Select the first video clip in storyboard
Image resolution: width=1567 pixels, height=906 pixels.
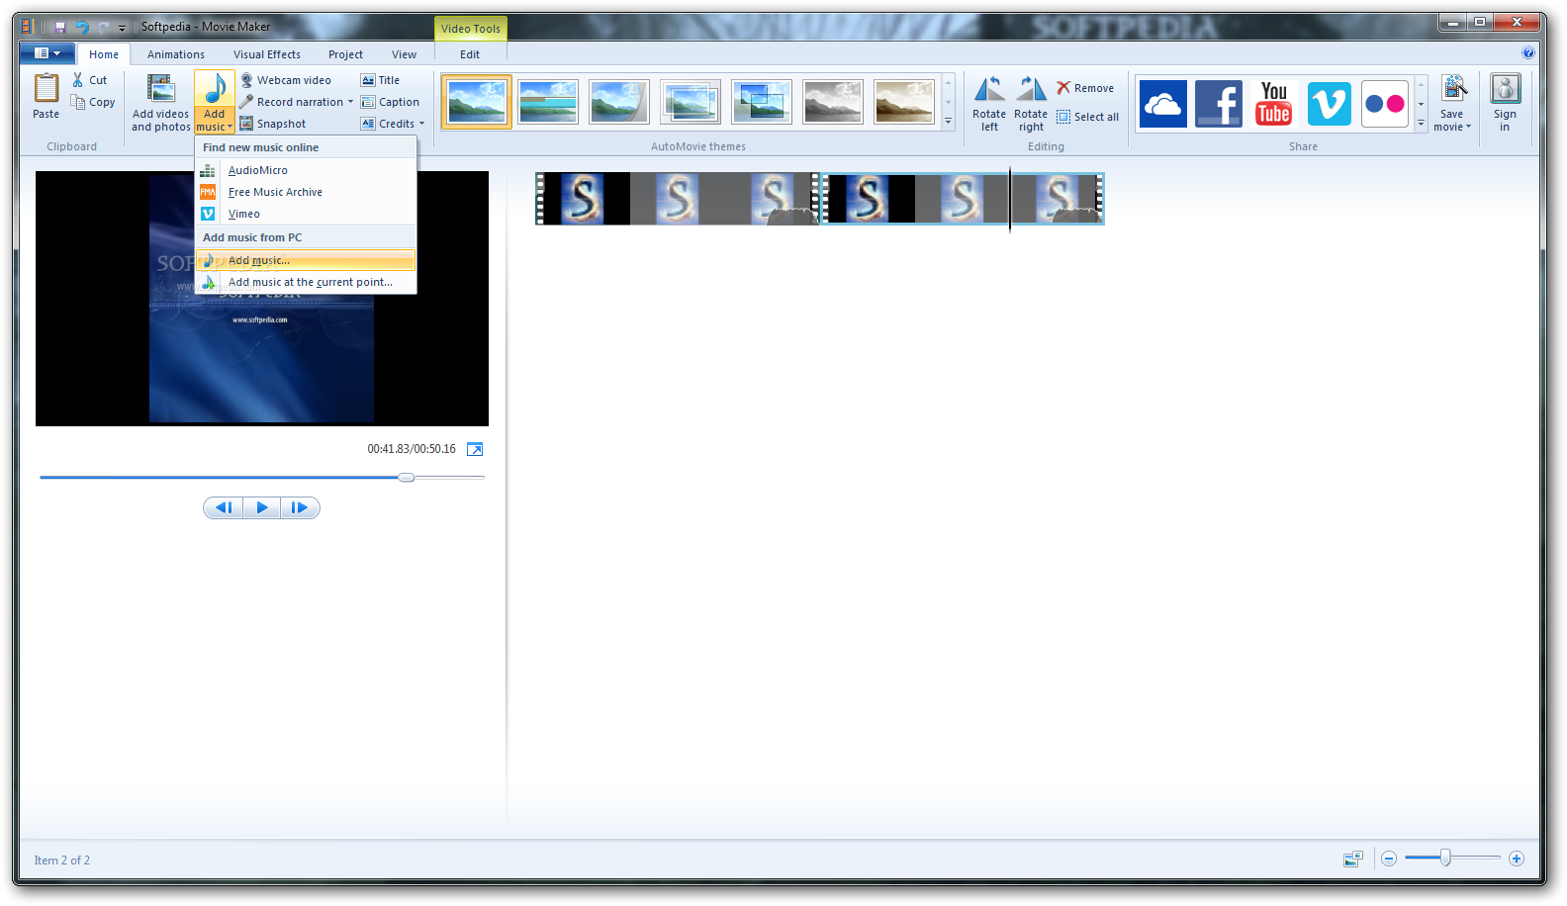point(678,198)
